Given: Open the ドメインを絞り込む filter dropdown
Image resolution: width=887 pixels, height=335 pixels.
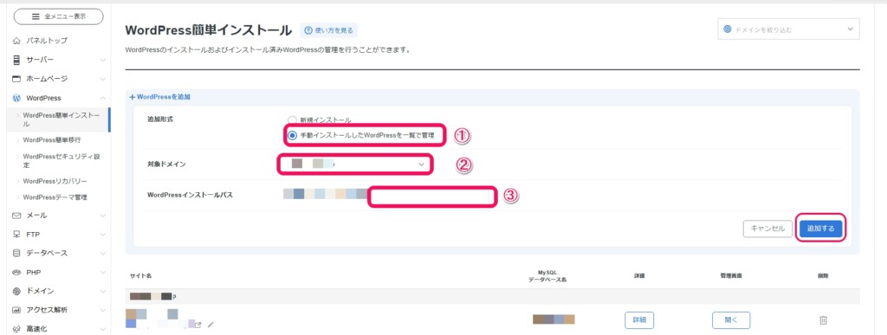Looking at the screenshot, I should [x=788, y=29].
